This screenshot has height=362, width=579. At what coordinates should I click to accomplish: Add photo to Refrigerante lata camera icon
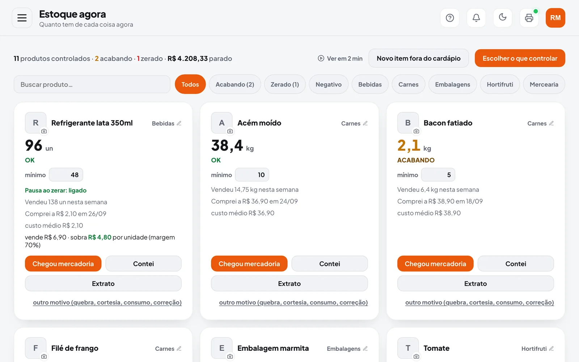[44, 131]
